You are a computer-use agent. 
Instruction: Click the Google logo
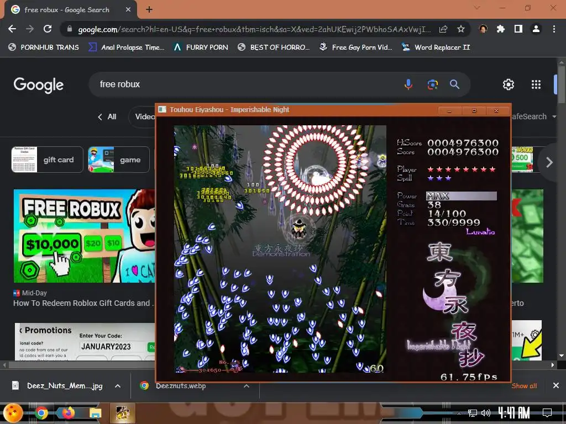click(39, 84)
